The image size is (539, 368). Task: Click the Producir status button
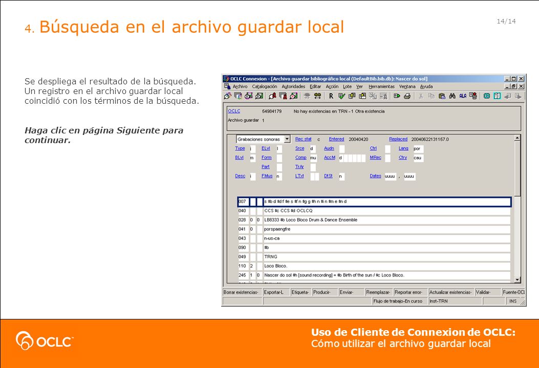tap(325, 292)
